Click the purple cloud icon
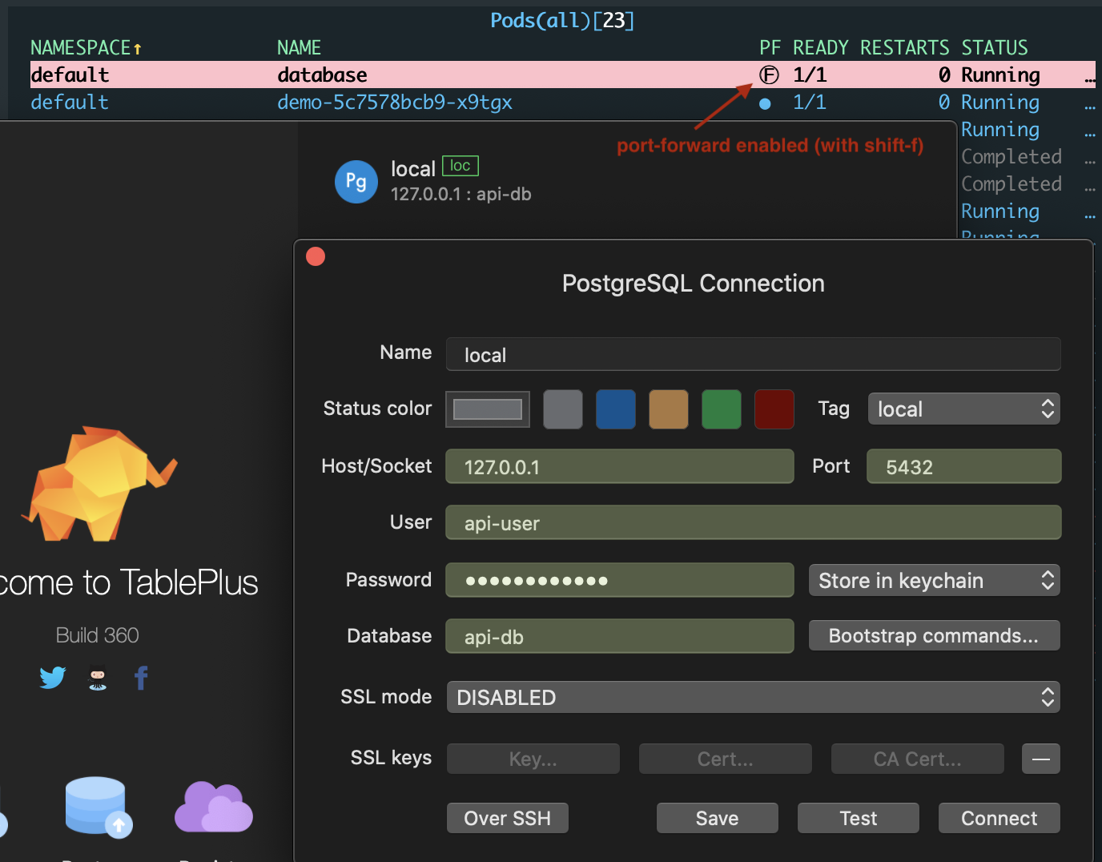Viewport: 1102px width, 862px height. point(213,807)
